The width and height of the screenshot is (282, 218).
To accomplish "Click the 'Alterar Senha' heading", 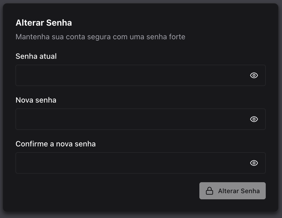I will pos(44,23).
